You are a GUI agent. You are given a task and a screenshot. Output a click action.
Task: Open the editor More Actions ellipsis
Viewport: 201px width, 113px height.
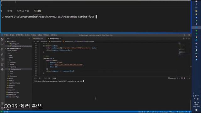pos(189,38)
